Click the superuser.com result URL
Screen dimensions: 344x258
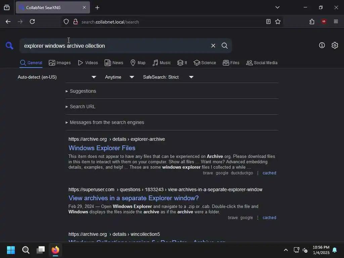[165, 189]
